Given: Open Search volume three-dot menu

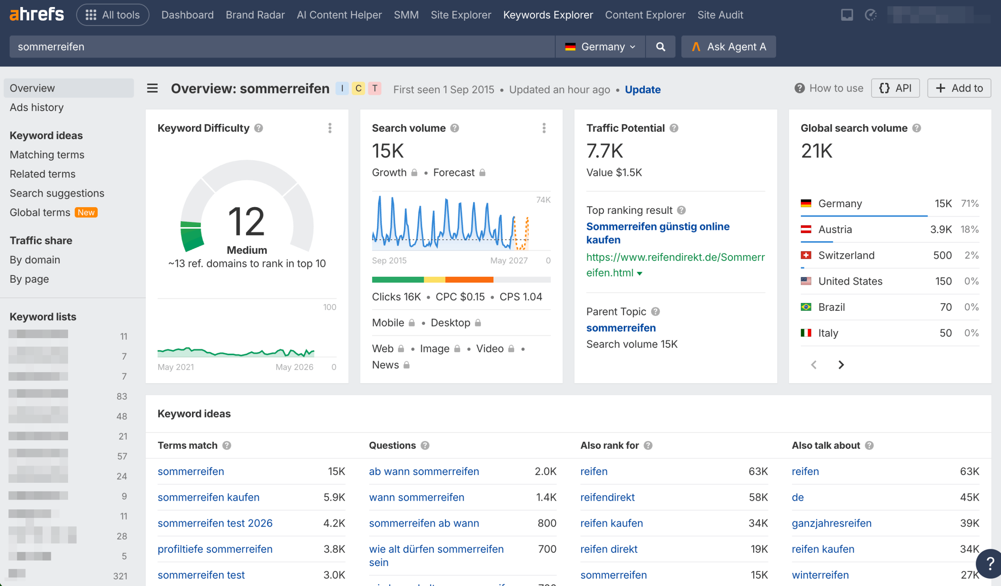Looking at the screenshot, I should click(544, 128).
